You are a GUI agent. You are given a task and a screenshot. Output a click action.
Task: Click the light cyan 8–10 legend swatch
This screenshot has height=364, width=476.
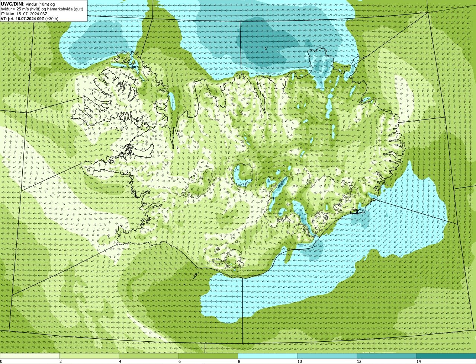pos(268,356)
